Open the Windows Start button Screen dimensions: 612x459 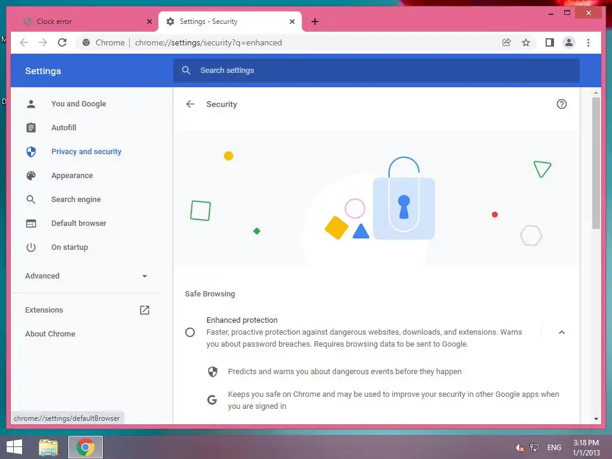click(14, 447)
